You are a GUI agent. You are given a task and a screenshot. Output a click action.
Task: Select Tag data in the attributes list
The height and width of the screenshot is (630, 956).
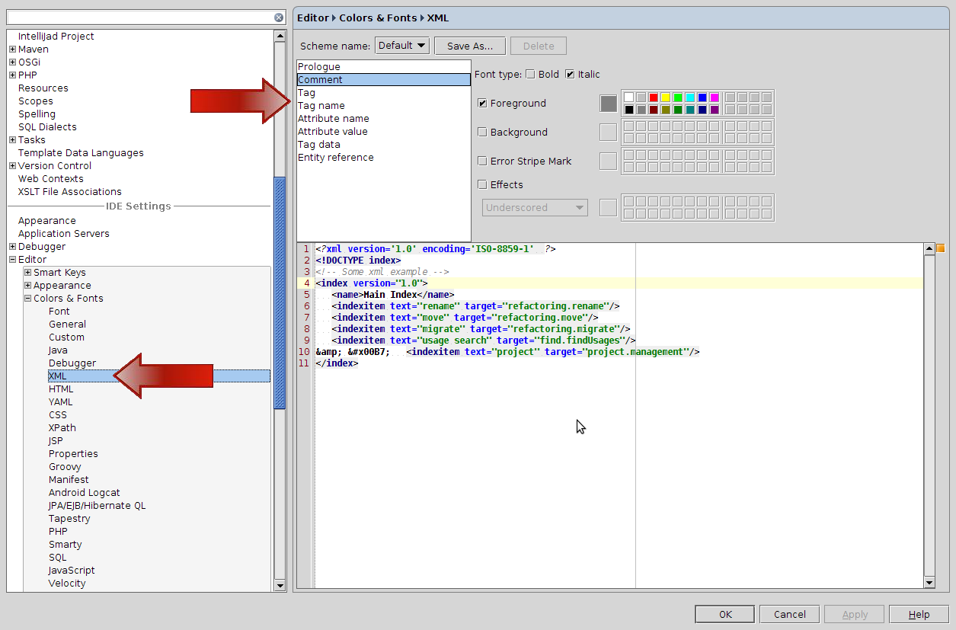pyautogui.click(x=384, y=145)
